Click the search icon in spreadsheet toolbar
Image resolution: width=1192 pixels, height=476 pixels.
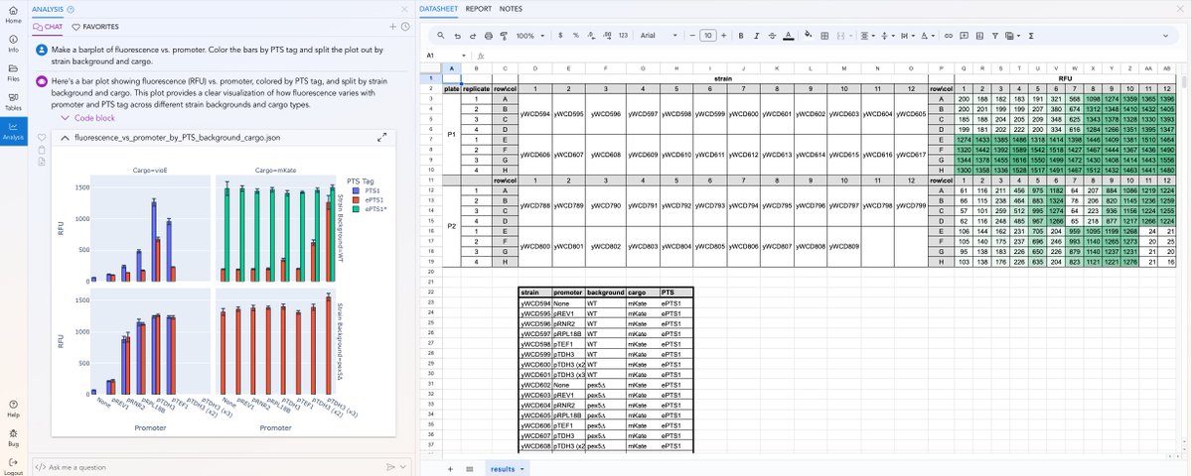pyautogui.click(x=441, y=36)
